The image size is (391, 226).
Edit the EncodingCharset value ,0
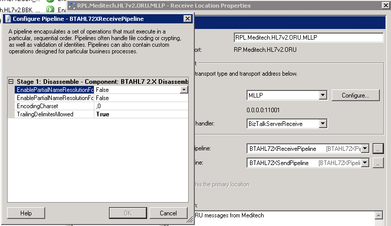tap(141, 106)
